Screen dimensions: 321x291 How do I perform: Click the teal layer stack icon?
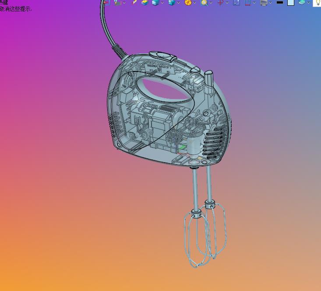[302, 3]
